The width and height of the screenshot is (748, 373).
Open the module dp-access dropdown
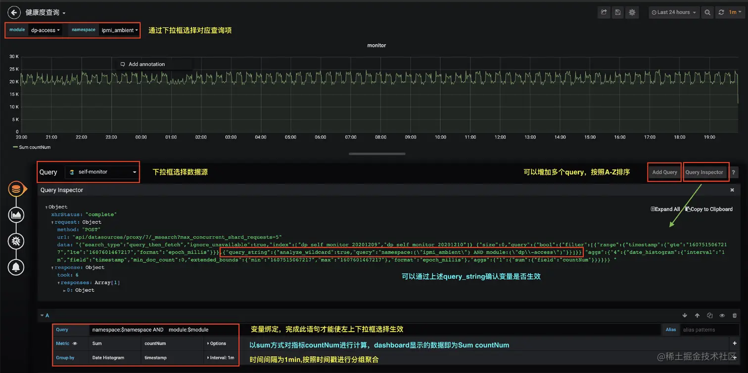(46, 30)
